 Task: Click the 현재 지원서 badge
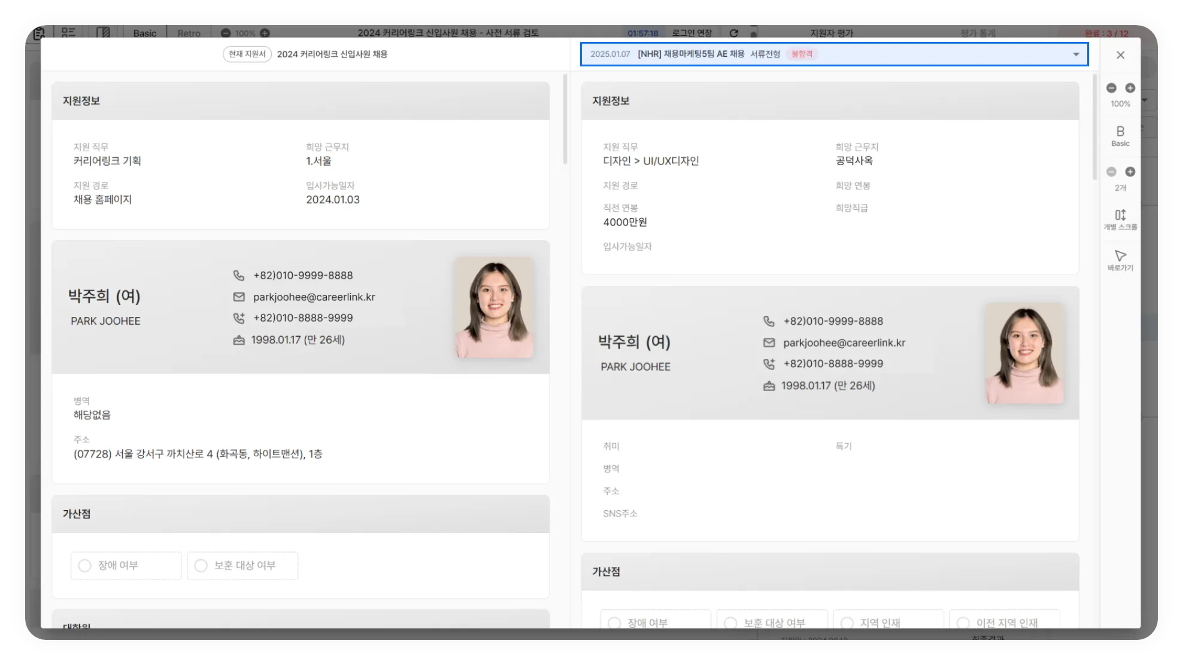pos(247,54)
